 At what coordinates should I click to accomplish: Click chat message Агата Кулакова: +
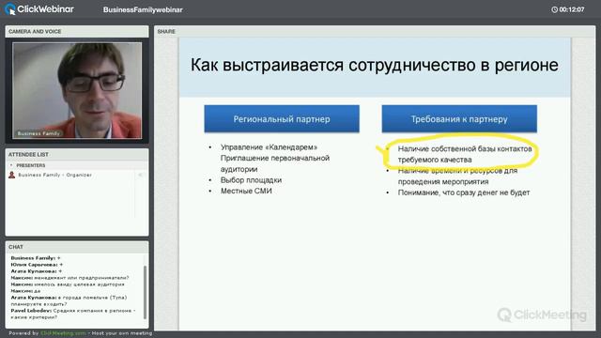tap(37, 271)
